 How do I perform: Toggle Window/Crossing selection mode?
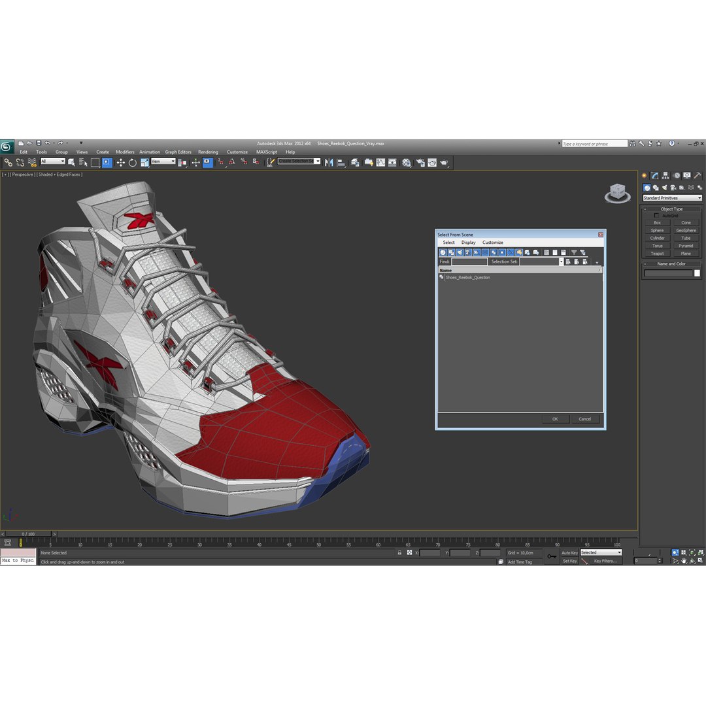click(x=107, y=163)
